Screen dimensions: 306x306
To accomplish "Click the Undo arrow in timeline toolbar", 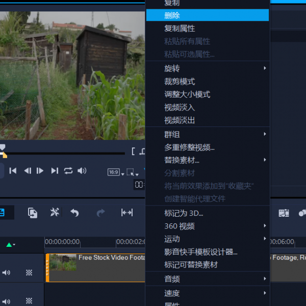I will [x=74, y=213].
